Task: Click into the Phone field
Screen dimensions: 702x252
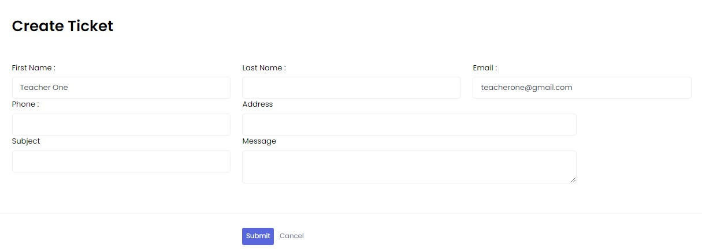Action: [121, 125]
